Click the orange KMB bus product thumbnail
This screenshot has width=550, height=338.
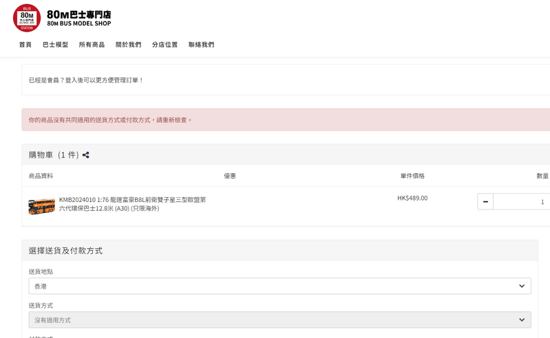click(x=42, y=206)
